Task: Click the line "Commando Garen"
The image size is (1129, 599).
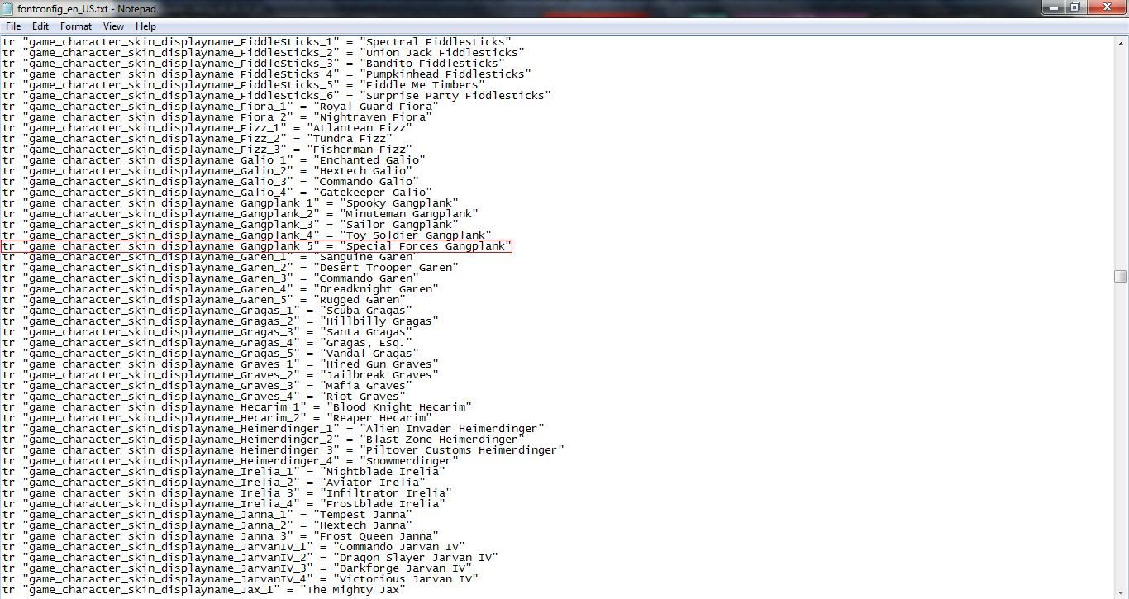Action: [211, 278]
